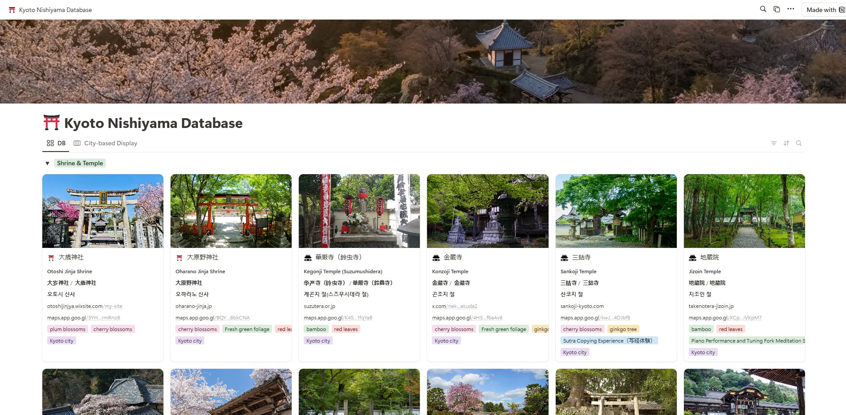Click temple icon beside 地蔵院 title
Viewport: 846px width, 415px height.
[x=692, y=258]
